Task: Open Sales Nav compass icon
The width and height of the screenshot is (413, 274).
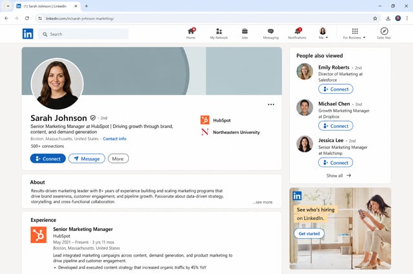Action: (384, 33)
